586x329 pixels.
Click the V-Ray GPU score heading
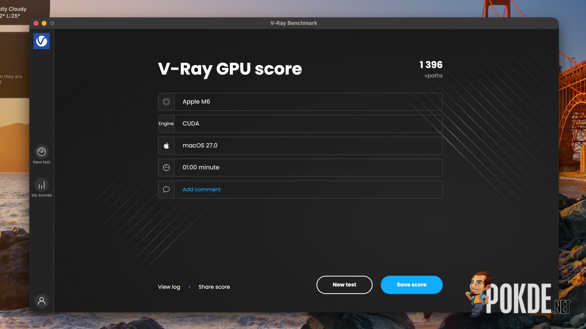pyautogui.click(x=230, y=69)
